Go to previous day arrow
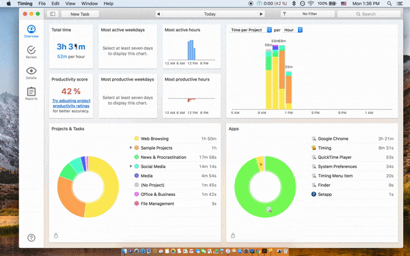Image resolution: width=410 pixels, height=256 pixels. coord(159,14)
